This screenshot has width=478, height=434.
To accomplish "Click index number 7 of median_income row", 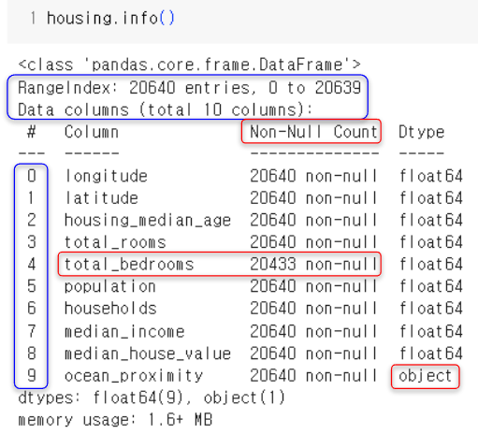I will pyautogui.click(x=32, y=331).
